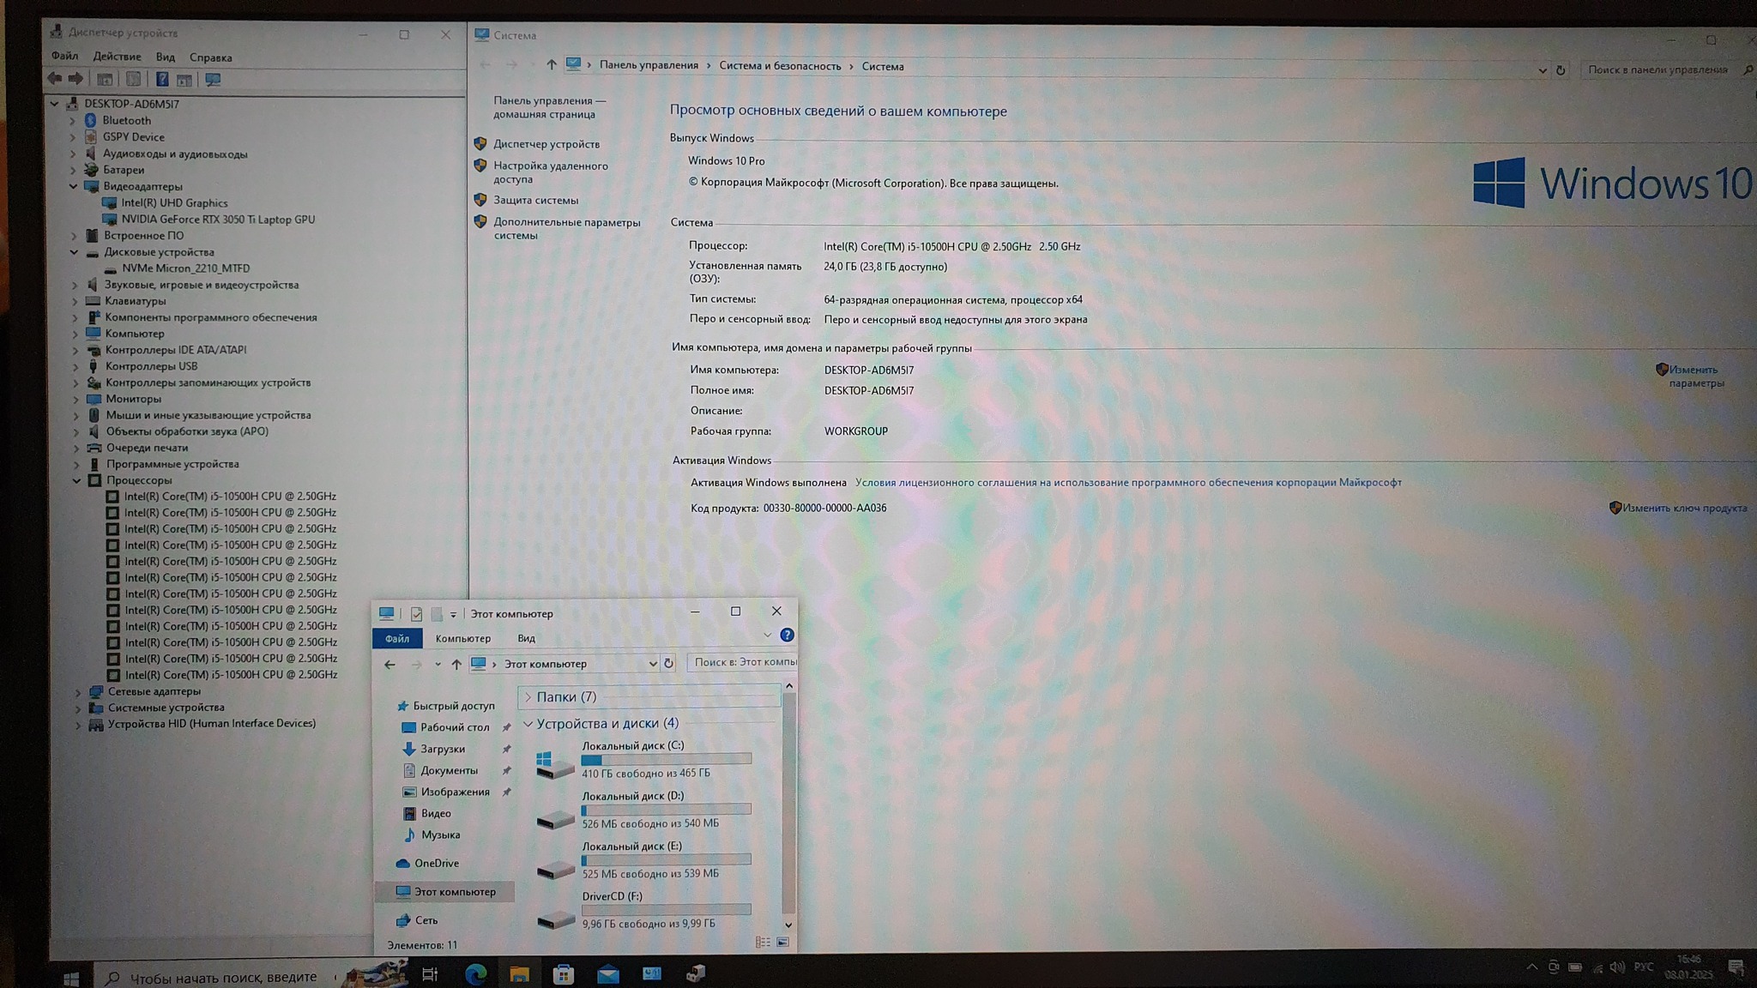Open the Mail app from the taskbar
Viewport: 1757px width, 988px height.
coord(607,973)
